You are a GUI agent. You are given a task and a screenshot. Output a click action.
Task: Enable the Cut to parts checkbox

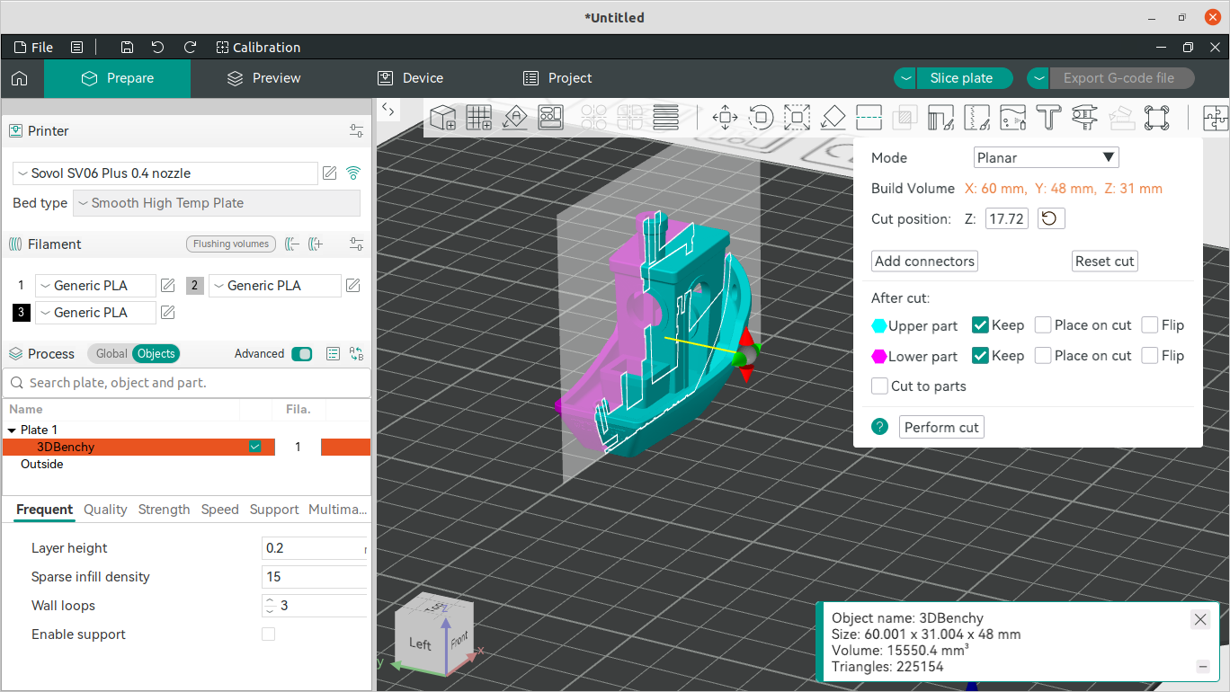click(879, 386)
